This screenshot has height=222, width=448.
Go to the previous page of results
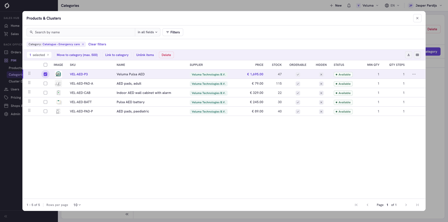[x=367, y=205]
